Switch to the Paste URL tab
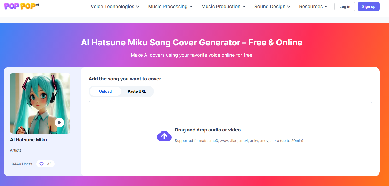The image size is (389, 186). [x=137, y=91]
